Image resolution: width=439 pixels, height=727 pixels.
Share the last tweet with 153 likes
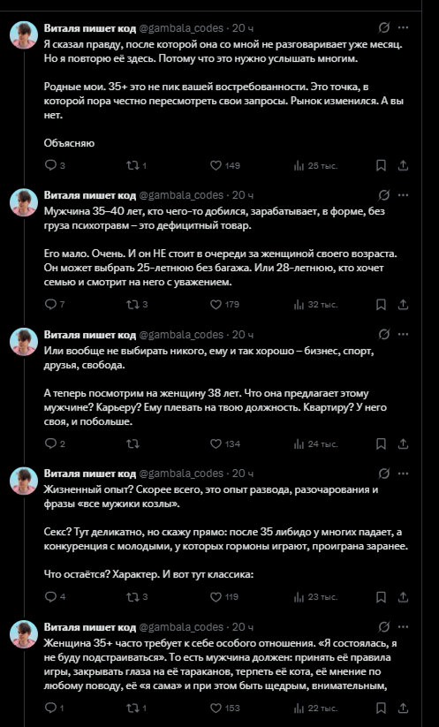pyautogui.click(x=404, y=708)
